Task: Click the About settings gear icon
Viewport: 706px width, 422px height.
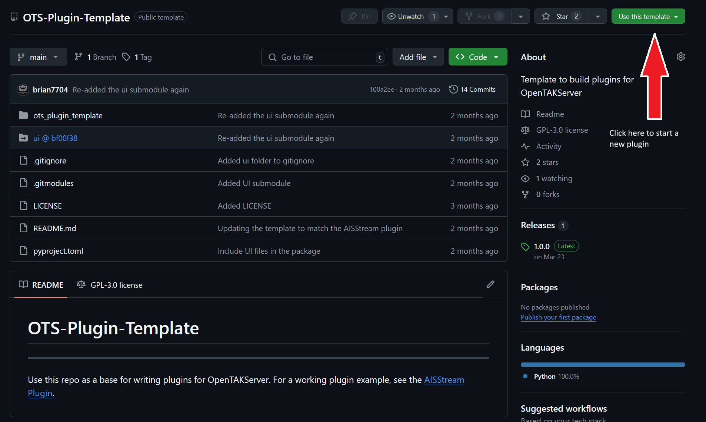Action: [x=681, y=57]
